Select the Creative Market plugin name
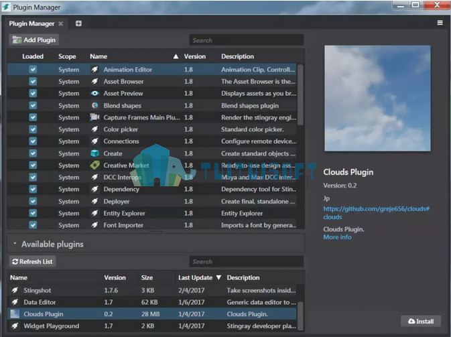Image resolution: width=451 pixels, height=337 pixels. (x=126, y=165)
